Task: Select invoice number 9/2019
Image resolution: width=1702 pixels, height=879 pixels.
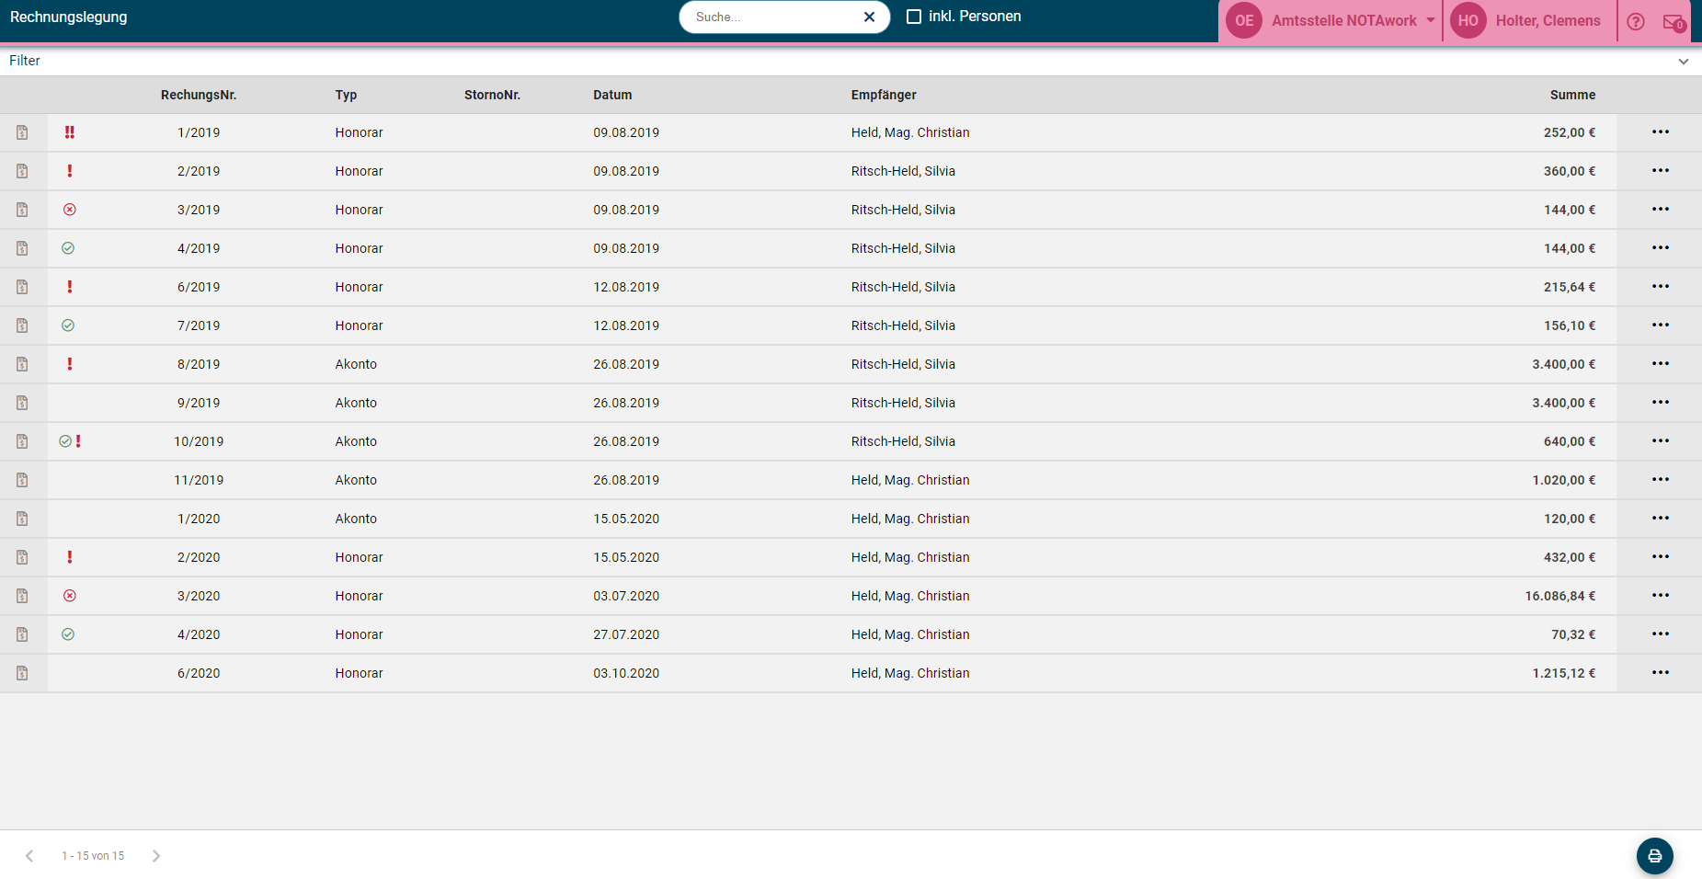Action: 199,403
